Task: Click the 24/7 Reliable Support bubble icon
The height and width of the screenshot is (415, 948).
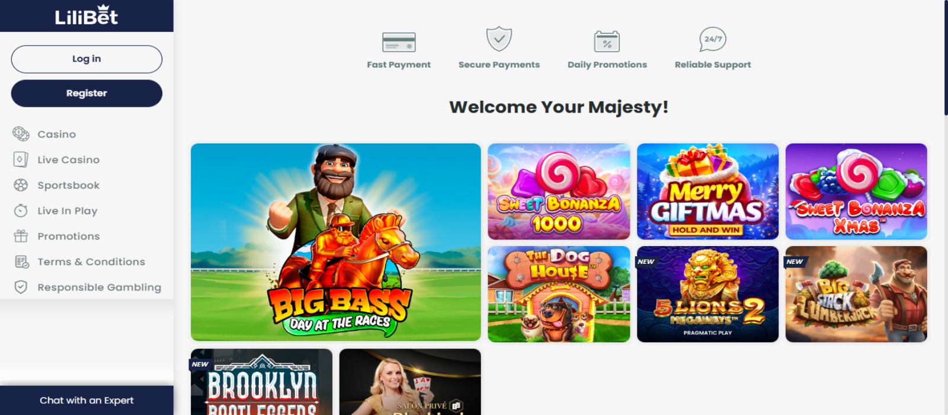Action: [713, 40]
